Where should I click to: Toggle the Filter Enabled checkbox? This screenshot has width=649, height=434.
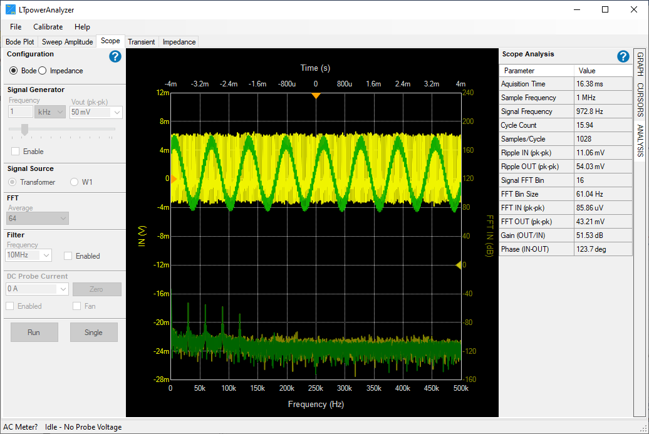tap(68, 256)
